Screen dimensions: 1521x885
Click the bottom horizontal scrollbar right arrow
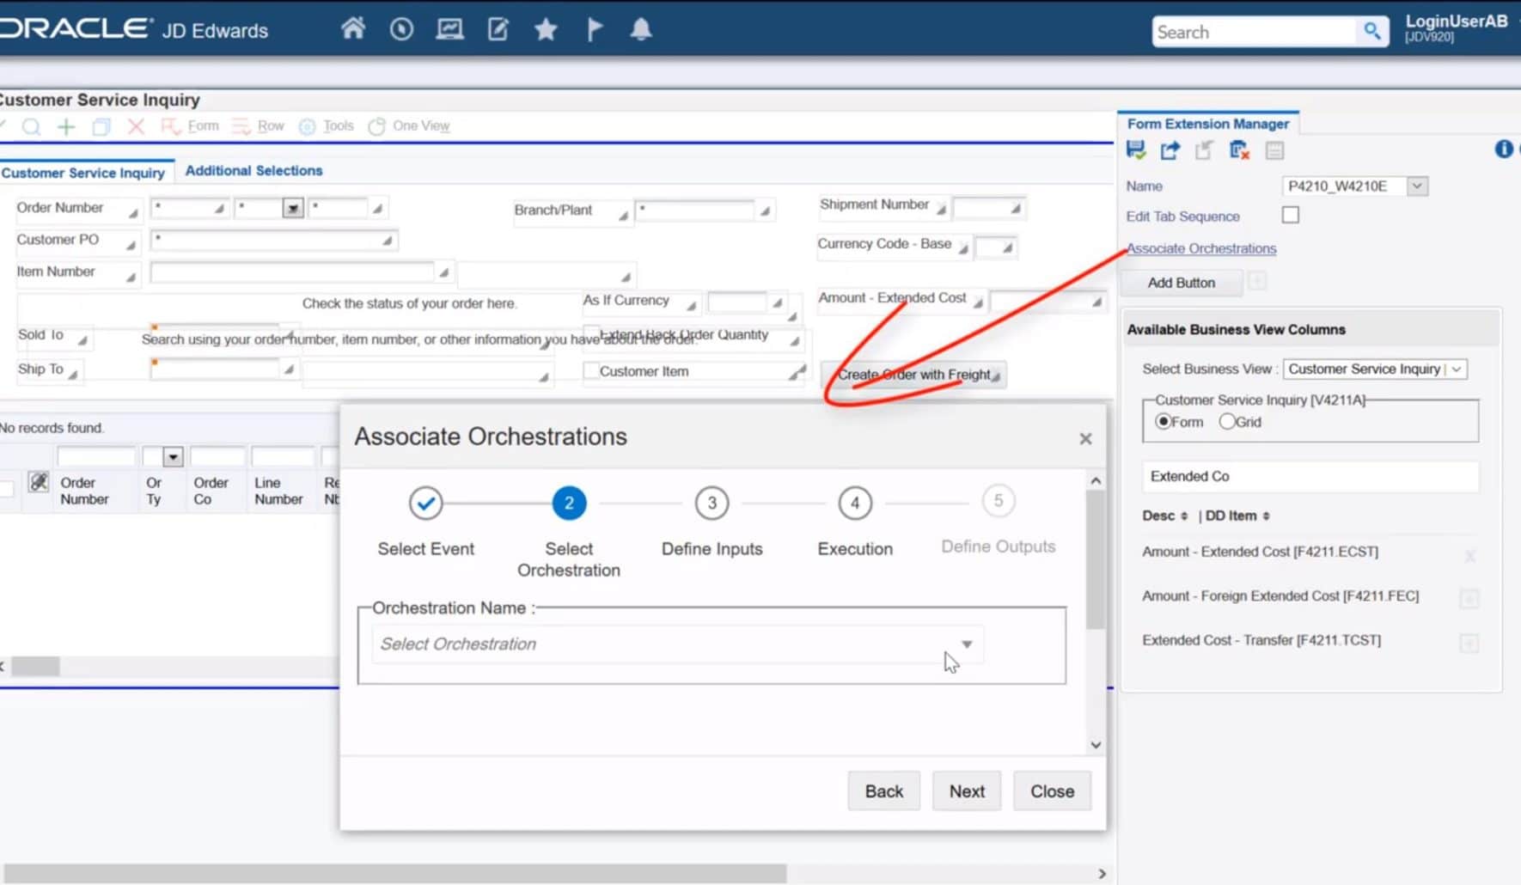tap(1102, 874)
